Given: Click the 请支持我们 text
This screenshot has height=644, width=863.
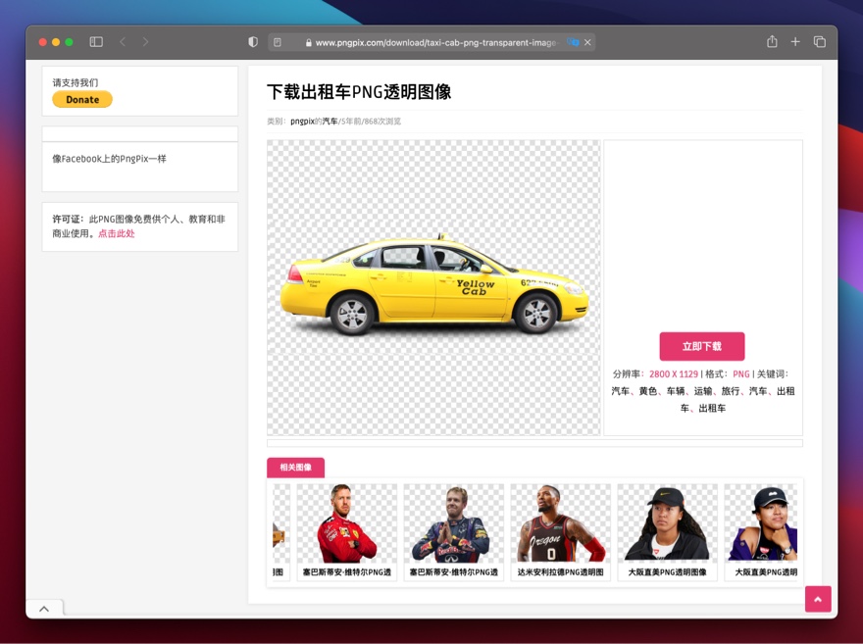Looking at the screenshot, I should (x=76, y=82).
